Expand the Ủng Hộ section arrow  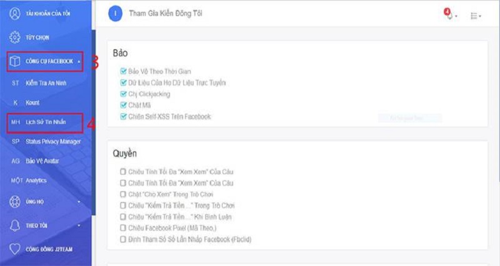tap(79, 202)
